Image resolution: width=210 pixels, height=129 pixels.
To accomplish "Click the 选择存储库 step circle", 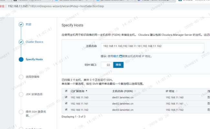I will pyautogui.click(x=21, y=77).
